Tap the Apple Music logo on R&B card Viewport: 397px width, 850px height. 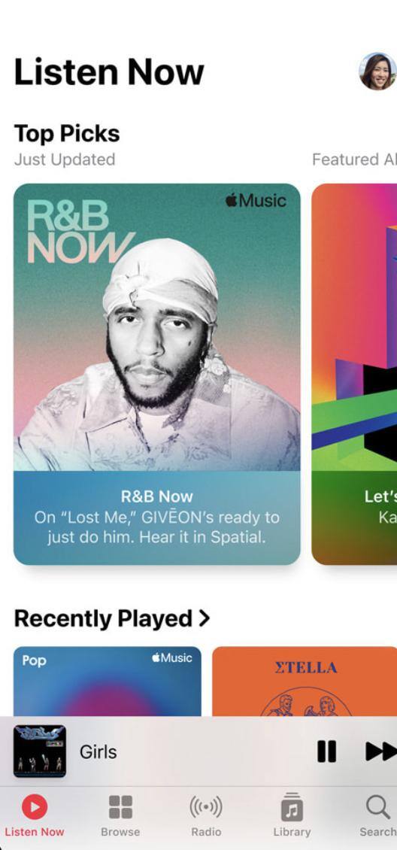point(256,201)
